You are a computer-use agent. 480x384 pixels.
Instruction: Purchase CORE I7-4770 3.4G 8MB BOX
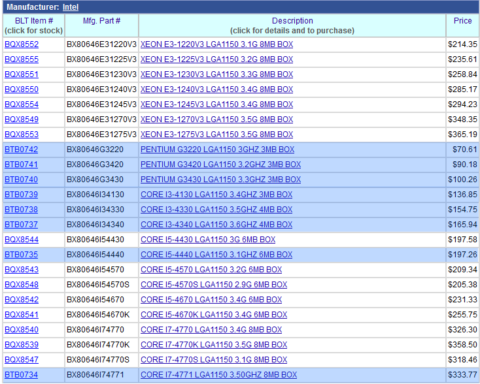(211, 330)
